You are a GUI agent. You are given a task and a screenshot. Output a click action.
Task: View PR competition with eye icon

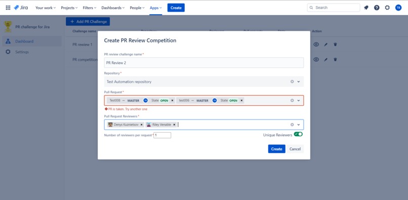point(316,60)
